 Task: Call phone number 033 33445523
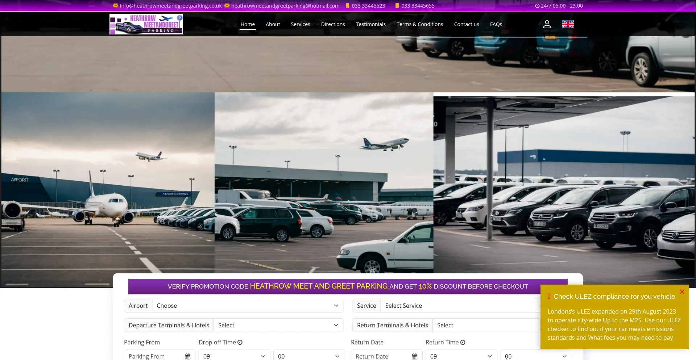368,6
